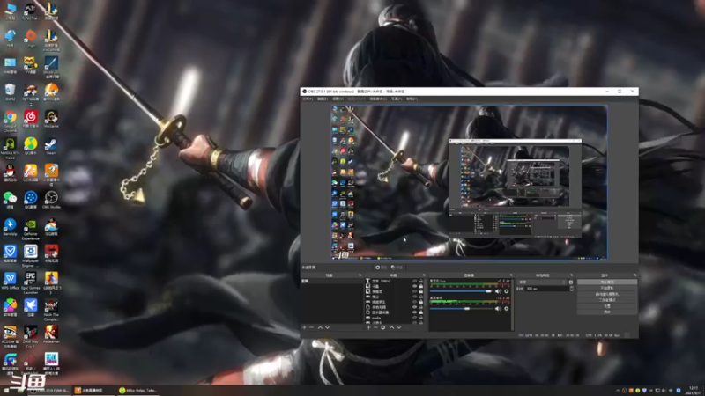Screen dimensions: 705x396
Task: Open source properties gear in Sources toolbar
Action: tap(383, 327)
